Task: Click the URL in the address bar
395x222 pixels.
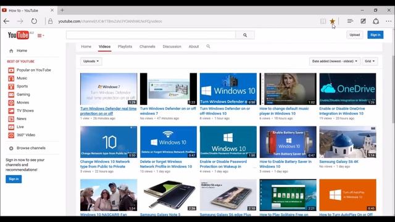Action: point(110,22)
